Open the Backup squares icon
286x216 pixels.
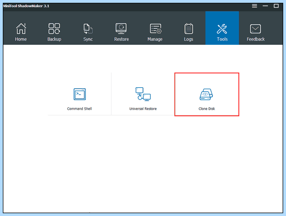pyautogui.click(x=54, y=29)
